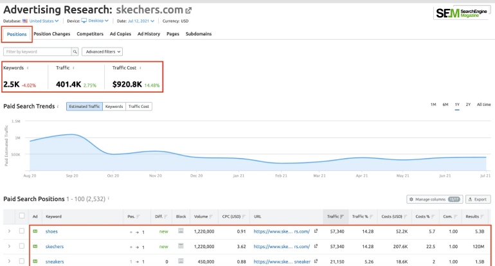Viewport: 495px width, 266px height.
Task: Check the checkbox for the shoes row
Action: click(22, 231)
